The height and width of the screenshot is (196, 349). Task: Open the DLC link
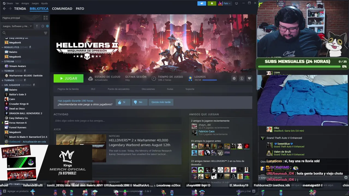point(93,89)
